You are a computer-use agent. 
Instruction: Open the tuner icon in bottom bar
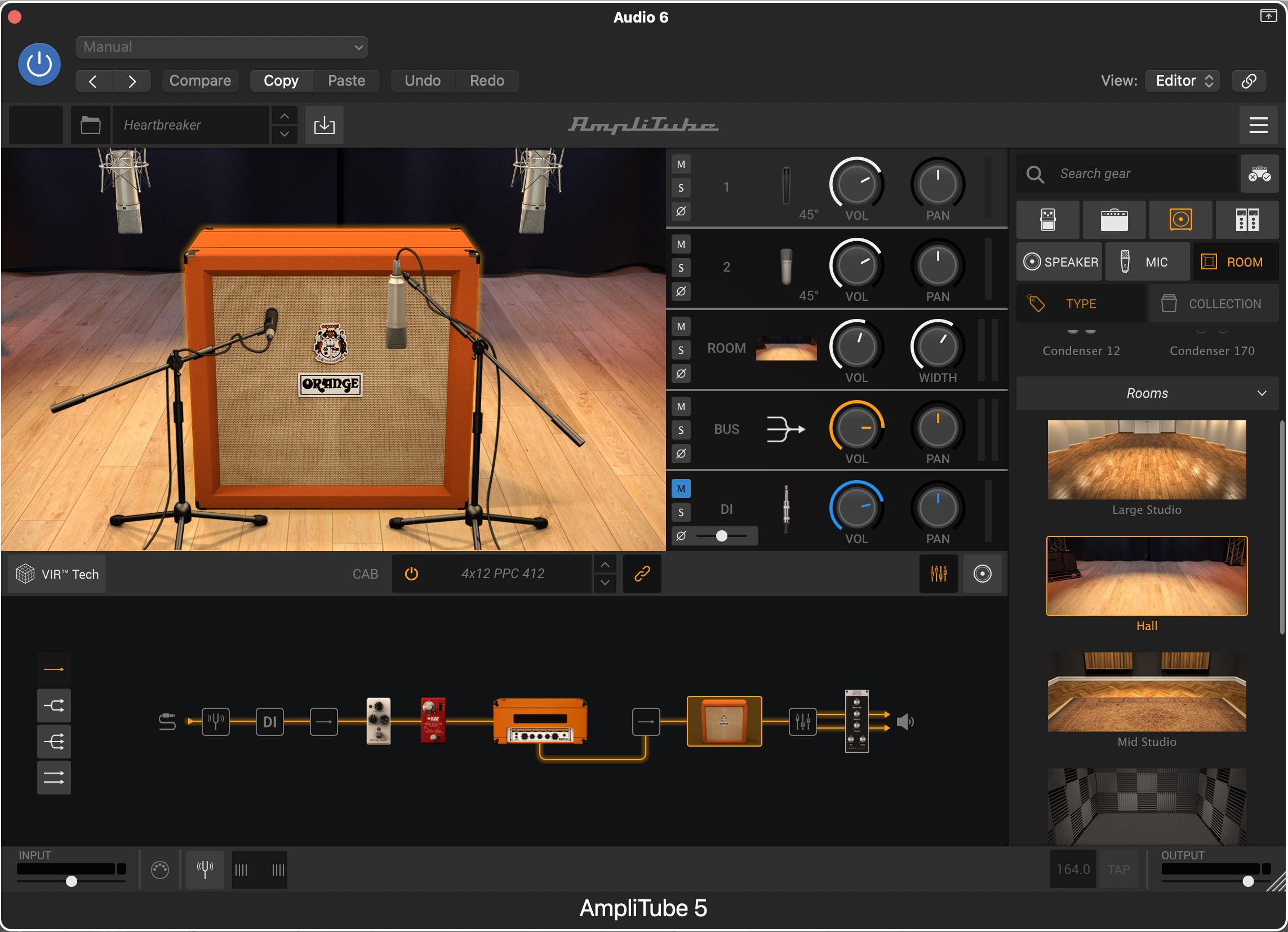(x=205, y=869)
